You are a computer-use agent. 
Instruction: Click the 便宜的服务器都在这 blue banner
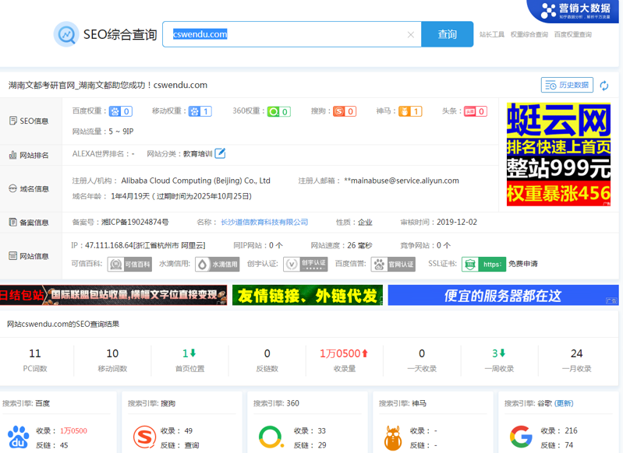coord(503,295)
